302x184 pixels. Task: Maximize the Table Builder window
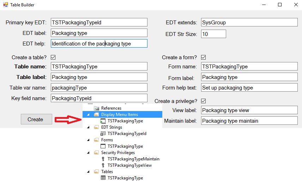click(x=280, y=5)
